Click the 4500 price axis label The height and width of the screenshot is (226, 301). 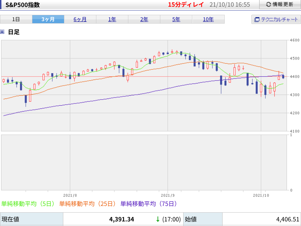coord(295,58)
